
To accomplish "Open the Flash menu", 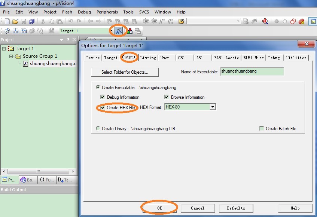I will (67, 12).
